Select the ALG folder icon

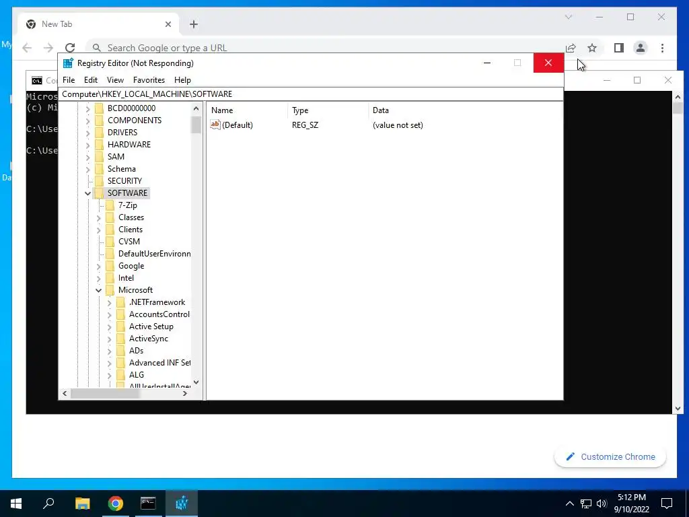(121, 374)
